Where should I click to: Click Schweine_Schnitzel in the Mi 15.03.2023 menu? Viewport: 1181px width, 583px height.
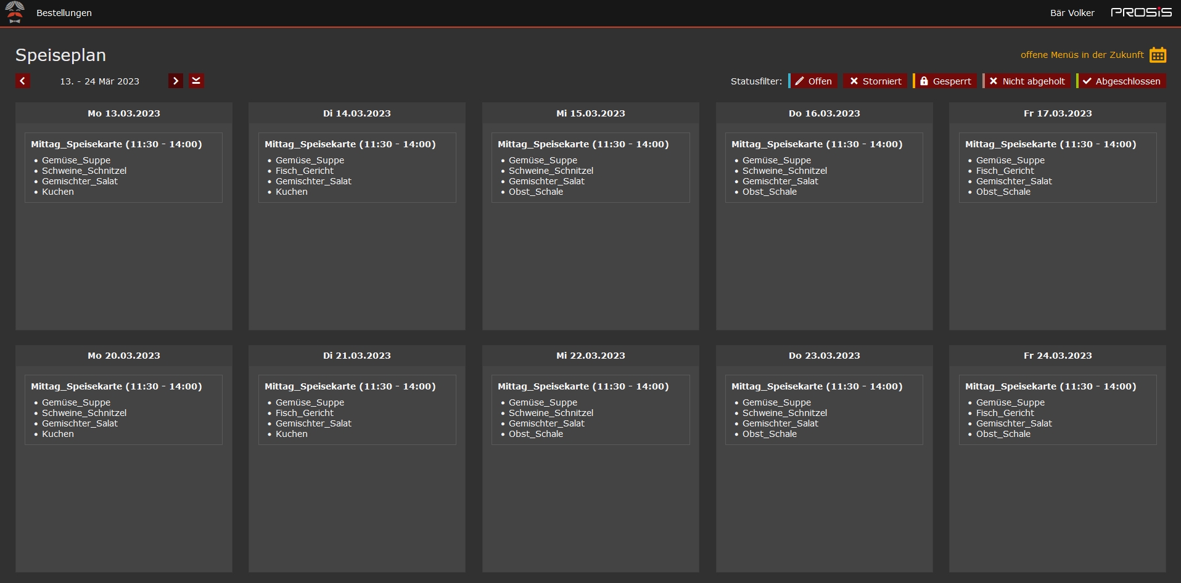551,171
